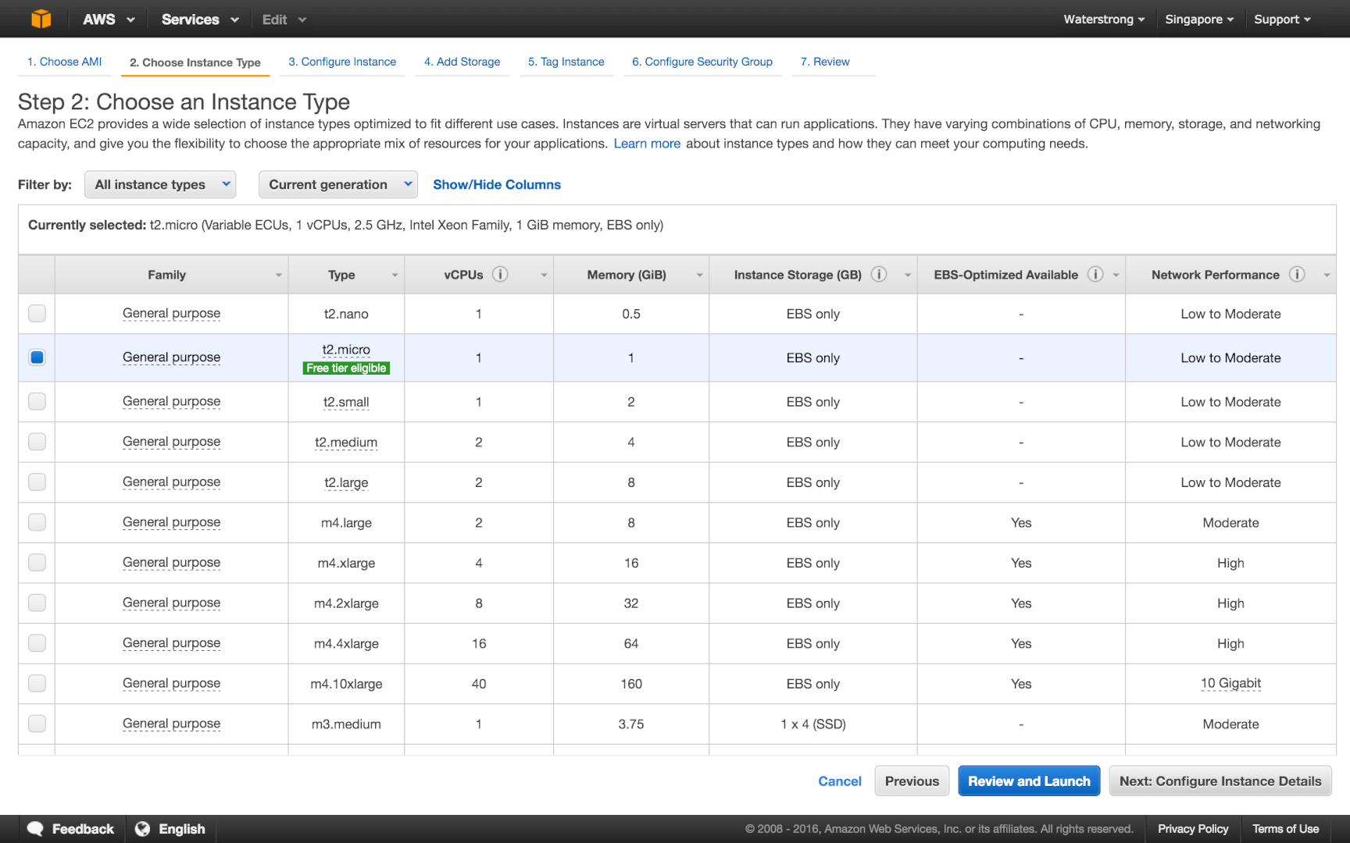1350x843 pixels.
Task: Click the t2.medium type label
Action: 346,443
